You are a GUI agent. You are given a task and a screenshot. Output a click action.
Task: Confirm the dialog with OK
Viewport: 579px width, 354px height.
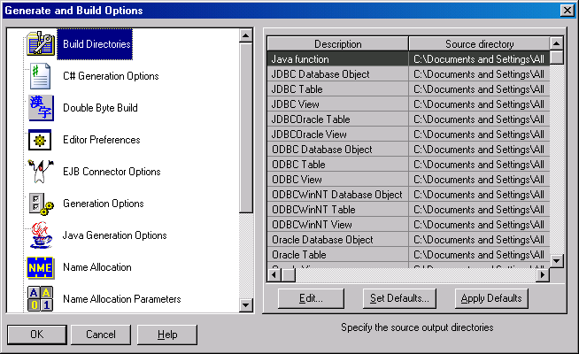36,335
